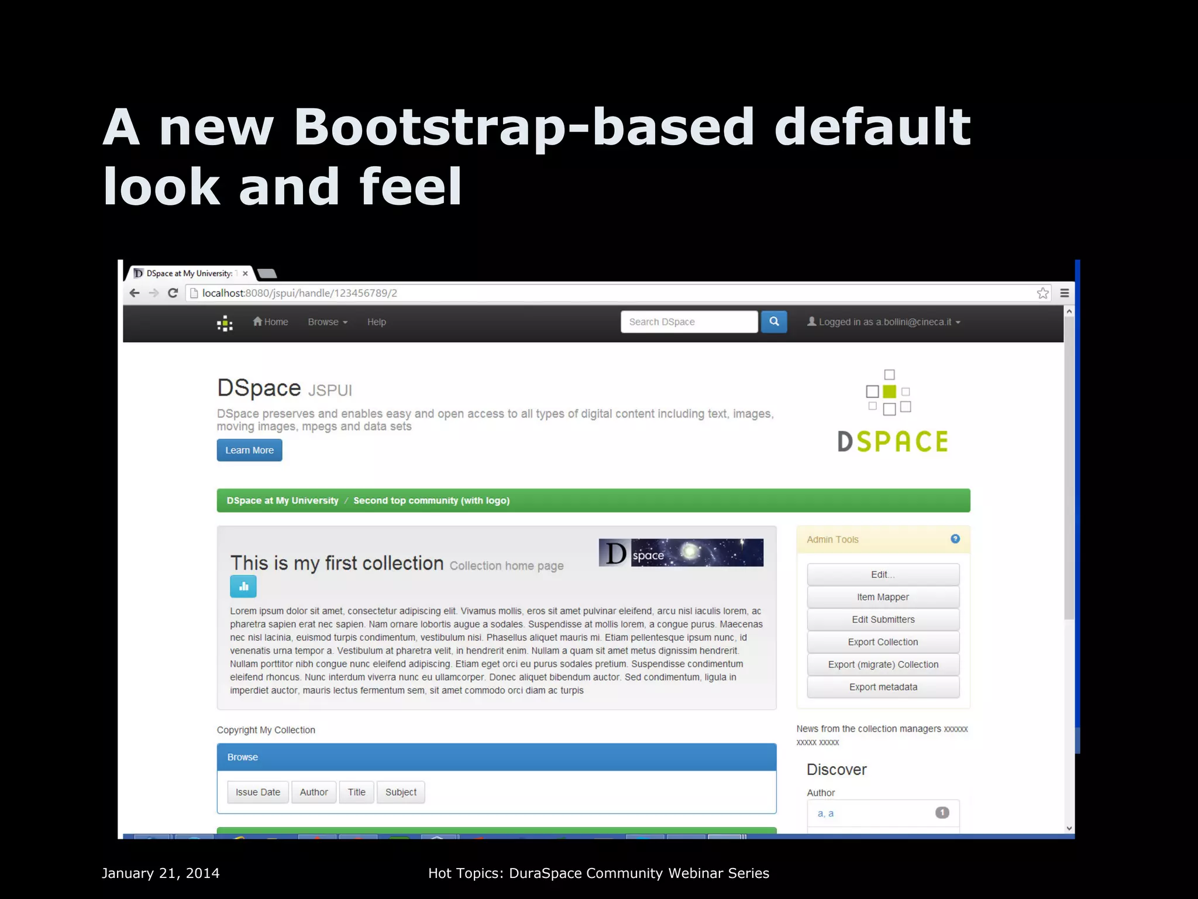
Task: Click 'Copyright My Collection' text
Action: (266, 730)
